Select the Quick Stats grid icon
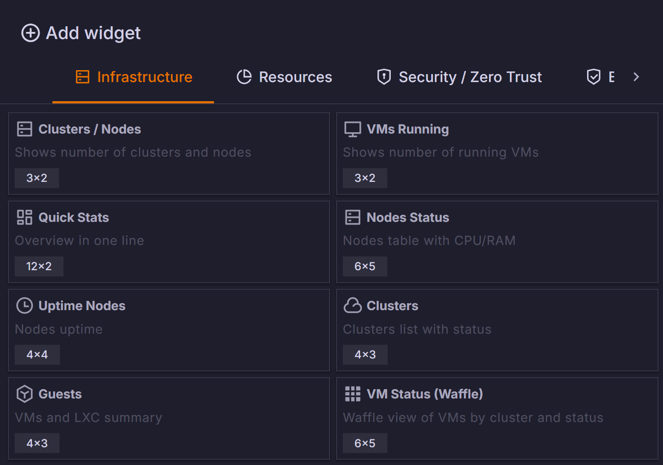The width and height of the screenshot is (663, 465). click(x=24, y=217)
